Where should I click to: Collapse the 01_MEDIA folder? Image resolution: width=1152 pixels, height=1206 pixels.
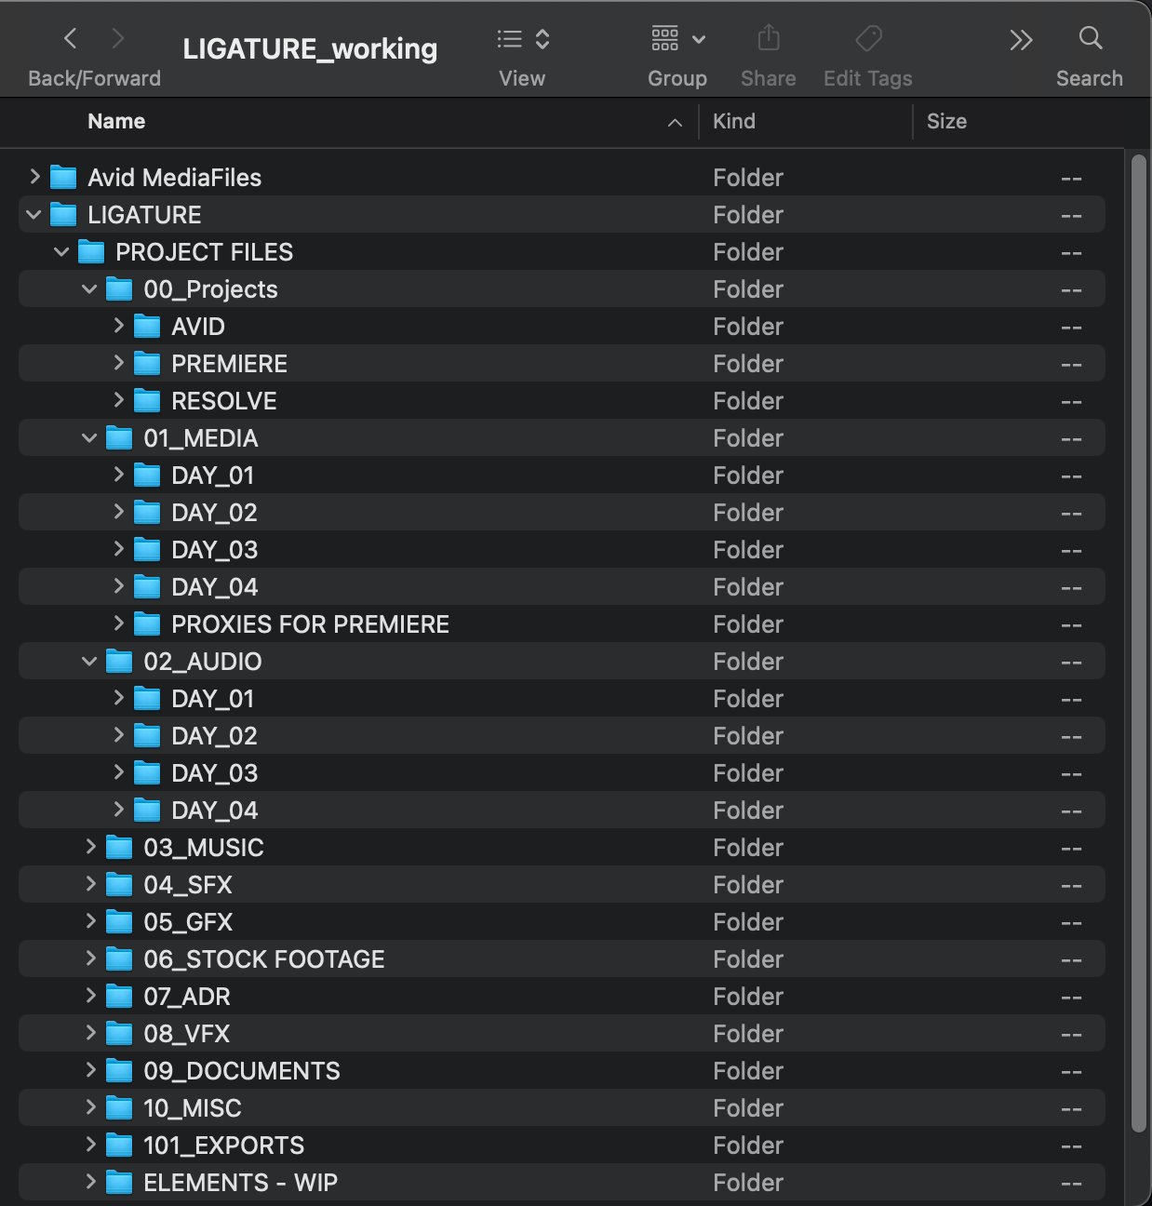tap(89, 437)
